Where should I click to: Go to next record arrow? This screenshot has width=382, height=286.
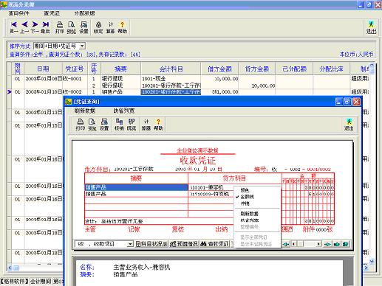pyautogui.click(x=35, y=27)
